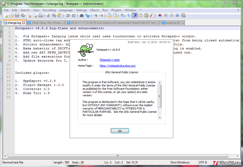Click the editor's horizontal scrollbar thumb
Screen dimensions: 243x167
pyautogui.click(x=118, y=156)
